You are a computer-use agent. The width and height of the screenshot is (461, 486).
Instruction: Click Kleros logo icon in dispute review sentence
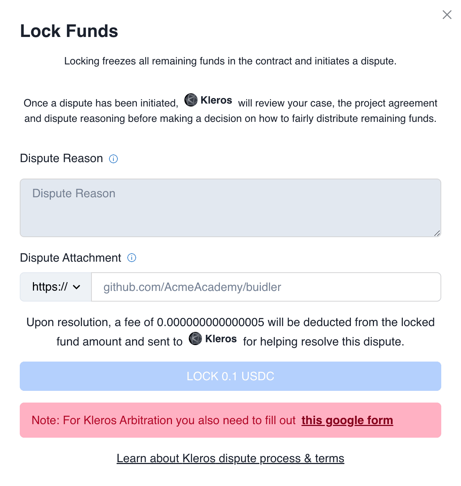click(191, 100)
